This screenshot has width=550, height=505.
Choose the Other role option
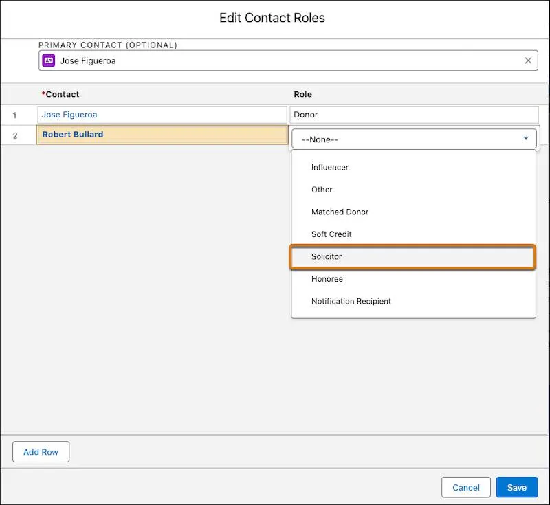pos(414,190)
